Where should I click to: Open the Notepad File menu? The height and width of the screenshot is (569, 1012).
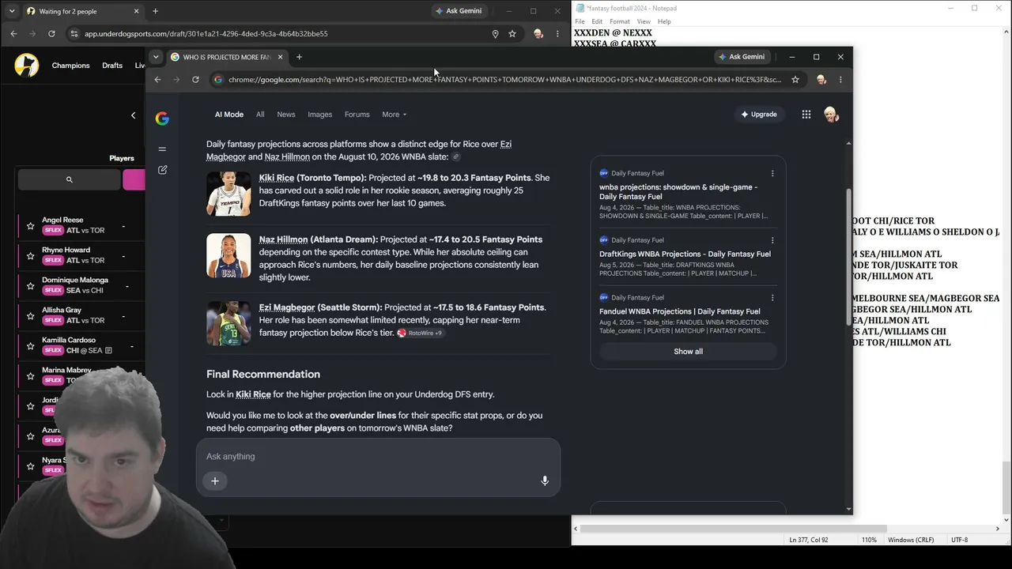580,21
